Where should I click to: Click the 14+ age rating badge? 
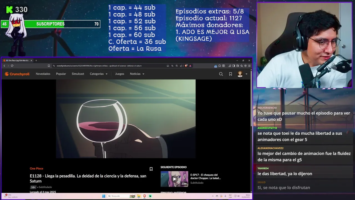pos(33,187)
